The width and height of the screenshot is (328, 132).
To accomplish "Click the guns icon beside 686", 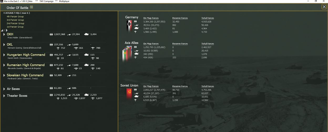I will pyautogui.click(x=70, y=88).
